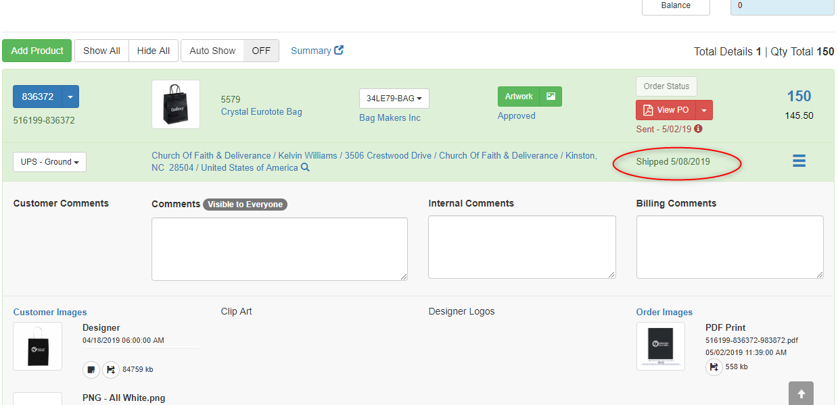Click the info icon beside Sent date
838x405 pixels.
(x=698, y=128)
